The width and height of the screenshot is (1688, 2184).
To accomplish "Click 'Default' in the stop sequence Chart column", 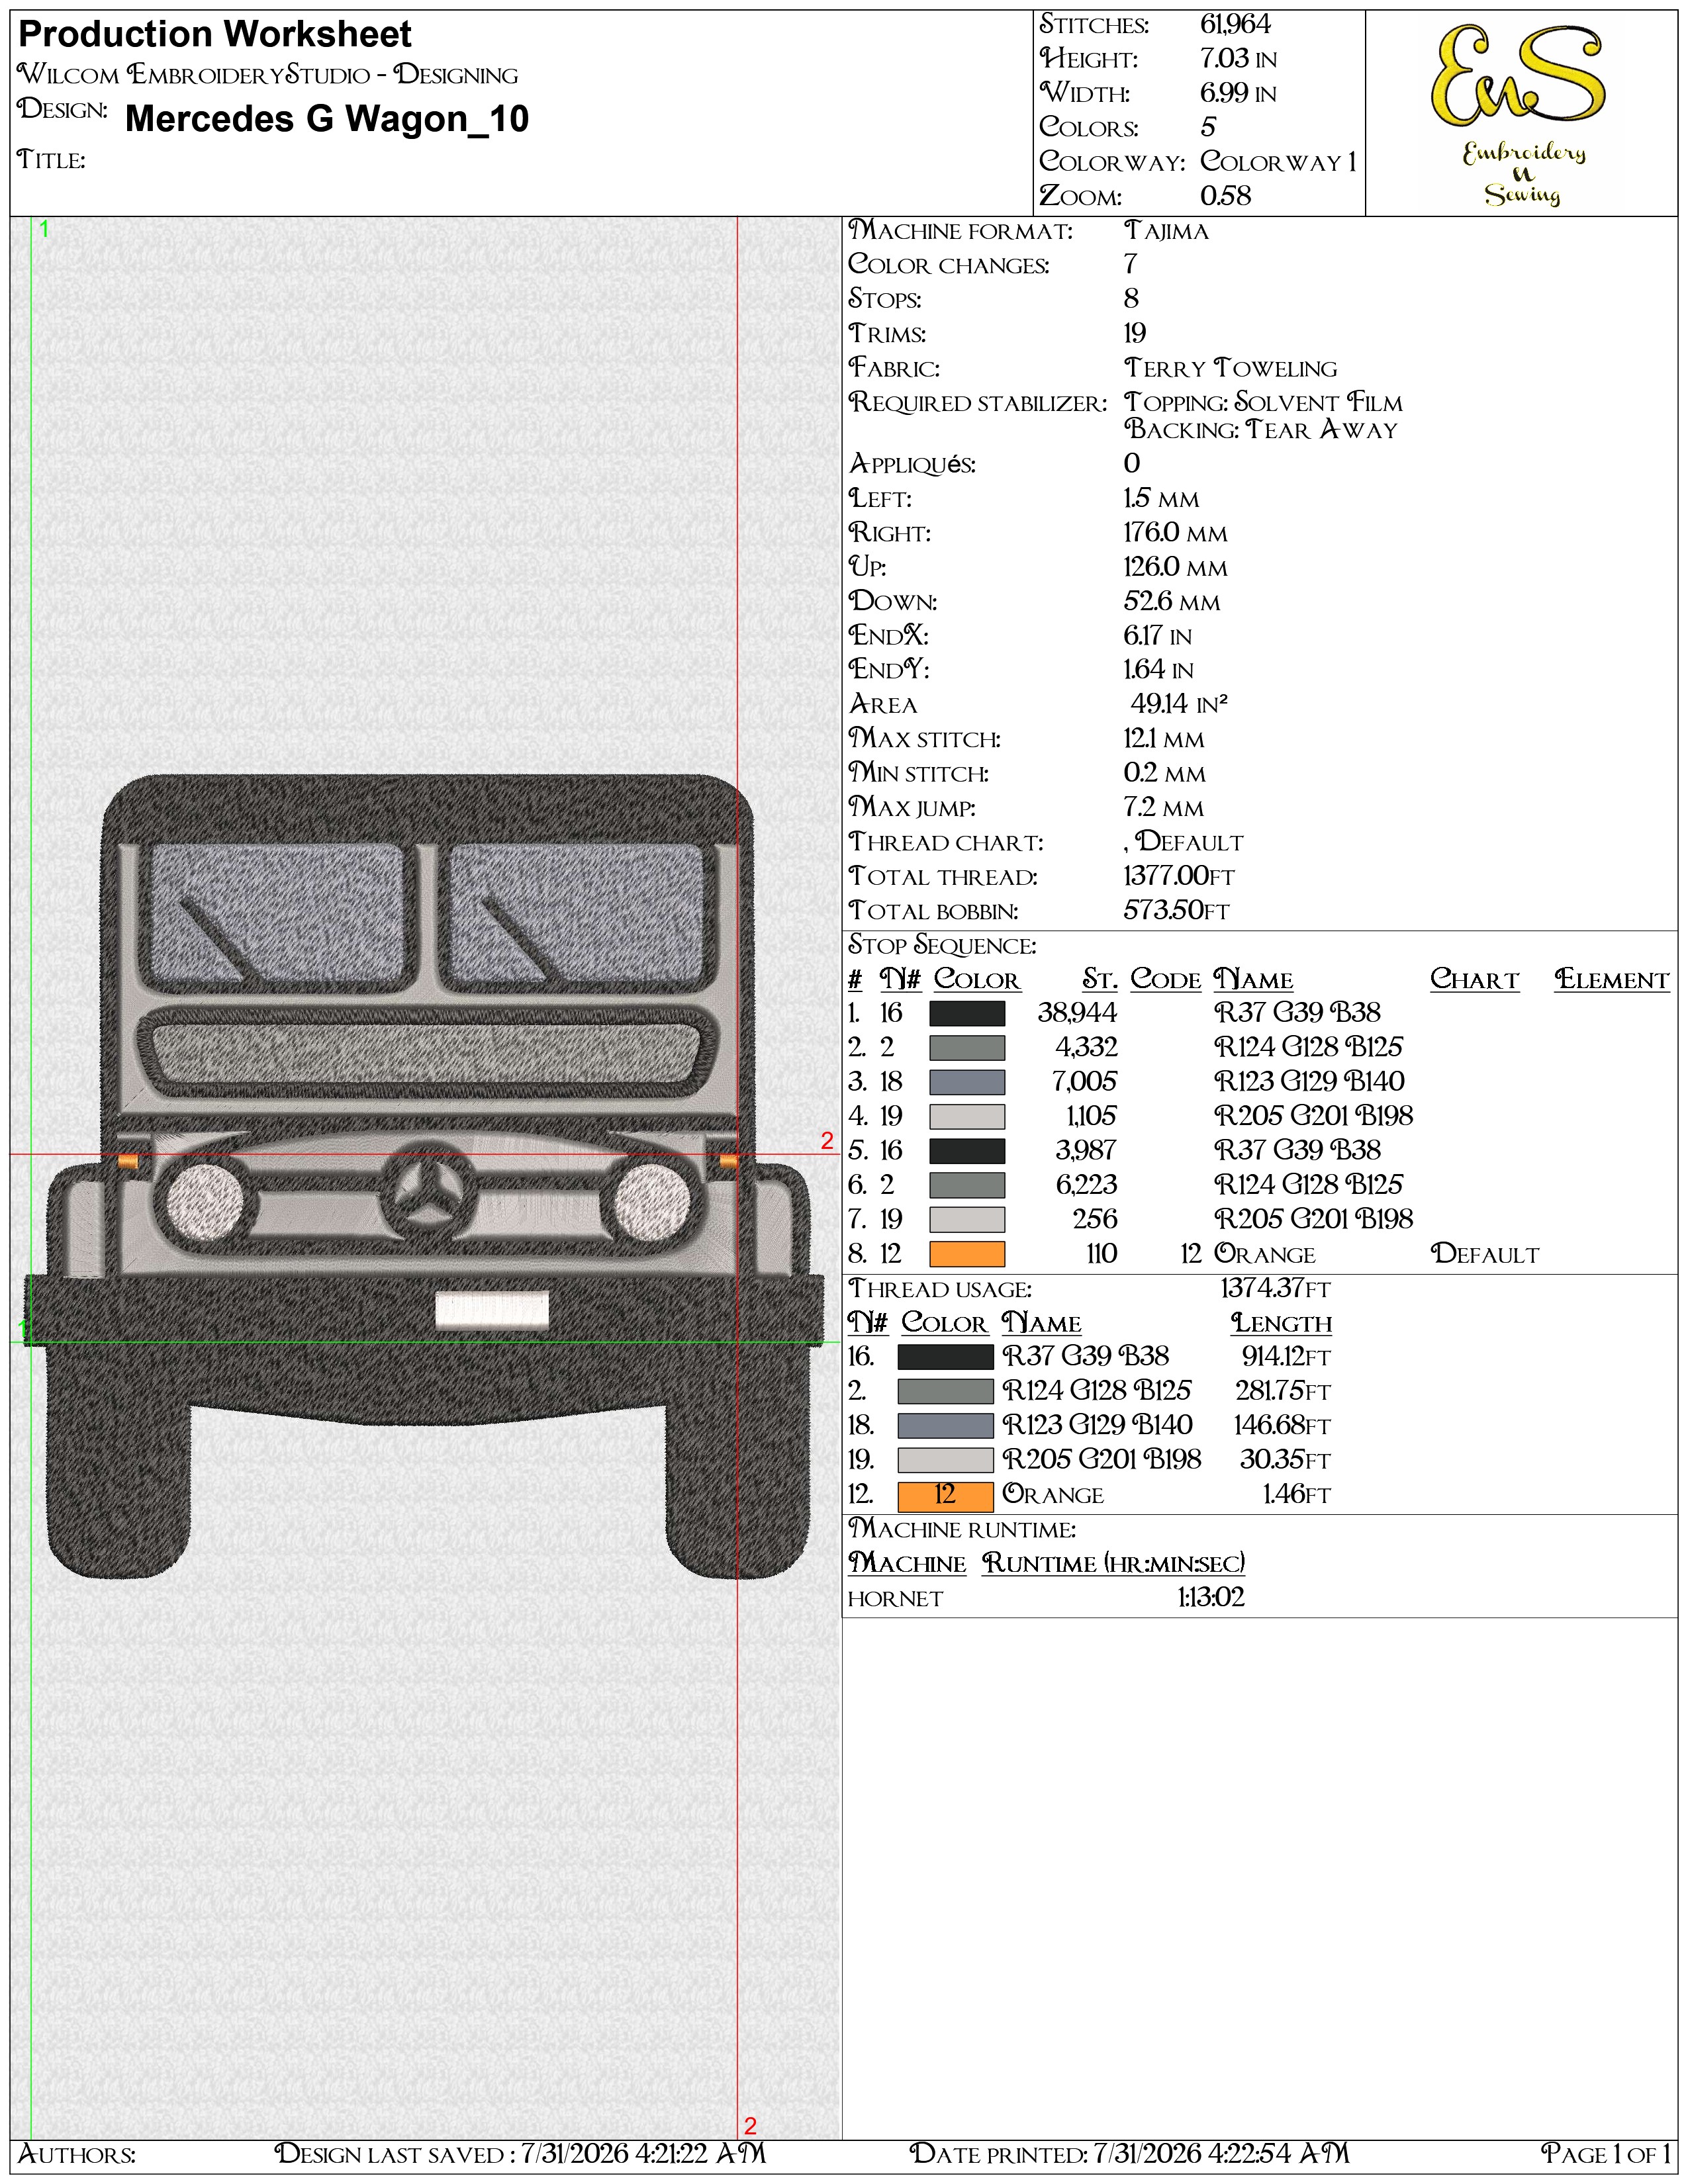I will pyautogui.click(x=1485, y=1255).
